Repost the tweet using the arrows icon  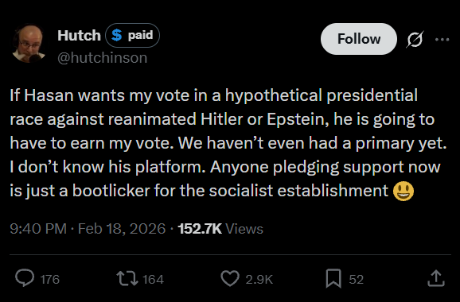point(127,278)
